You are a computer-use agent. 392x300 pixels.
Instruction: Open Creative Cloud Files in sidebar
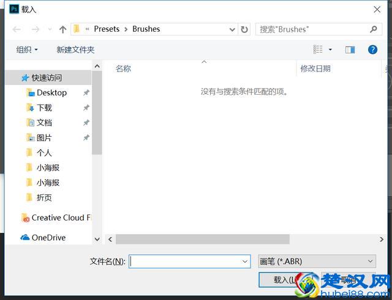click(61, 218)
